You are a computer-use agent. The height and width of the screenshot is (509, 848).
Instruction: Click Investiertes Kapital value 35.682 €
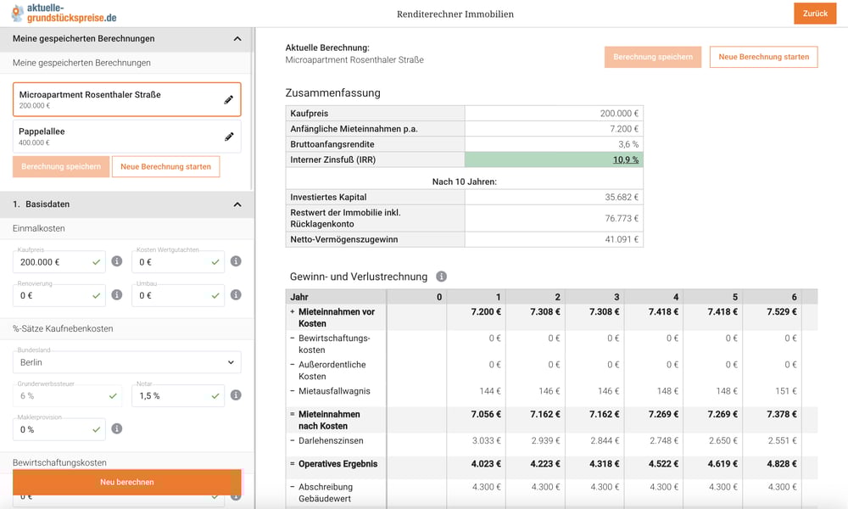tap(622, 198)
